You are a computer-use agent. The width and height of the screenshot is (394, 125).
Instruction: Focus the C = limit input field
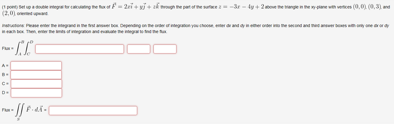coord(36,84)
